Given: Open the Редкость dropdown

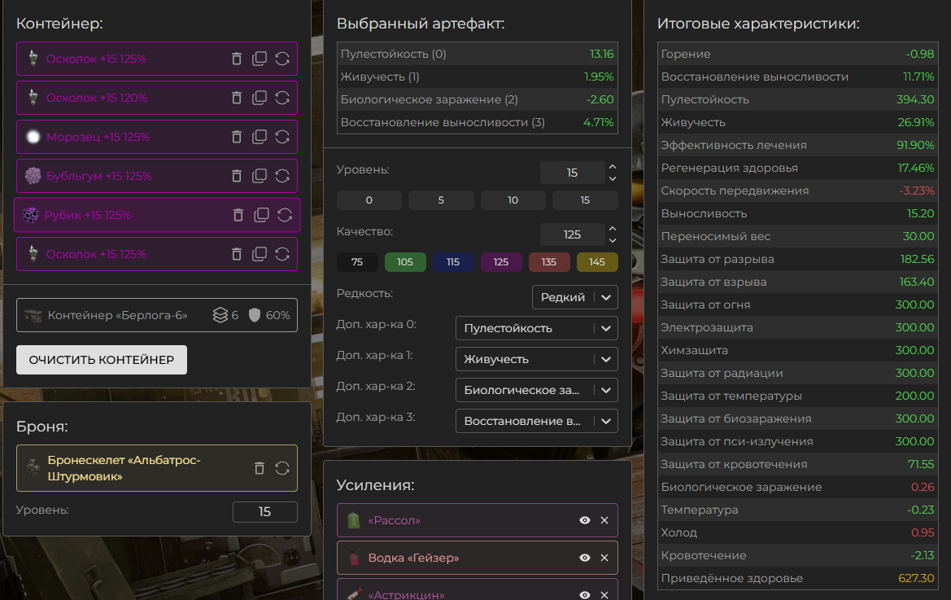Looking at the screenshot, I should click(575, 297).
